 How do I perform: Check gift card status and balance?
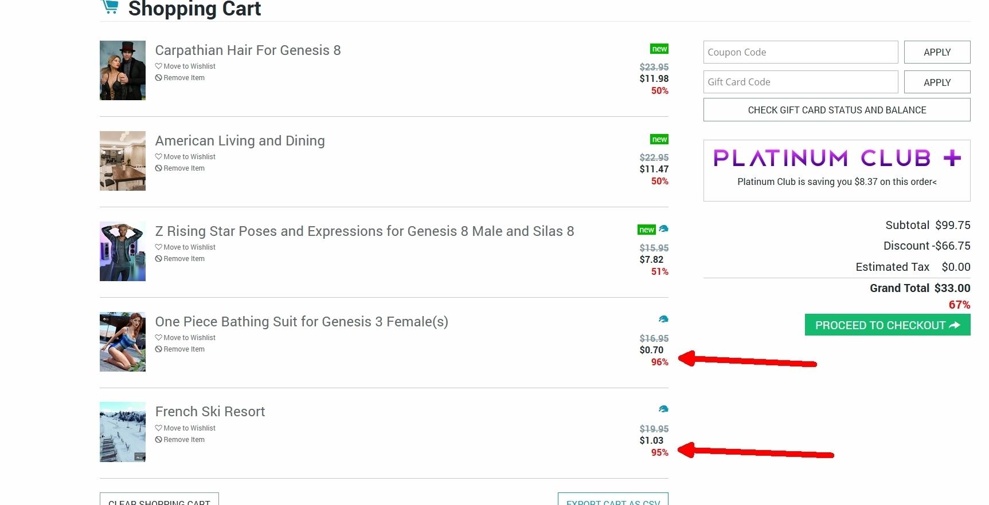pyautogui.click(x=836, y=110)
